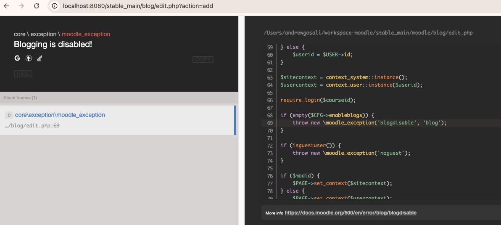
Task: Click the 'Blogging is disabled!' message
Action: [53, 45]
